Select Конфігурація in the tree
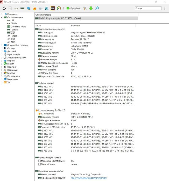Screen dimensions: 169x181 point(14,76)
